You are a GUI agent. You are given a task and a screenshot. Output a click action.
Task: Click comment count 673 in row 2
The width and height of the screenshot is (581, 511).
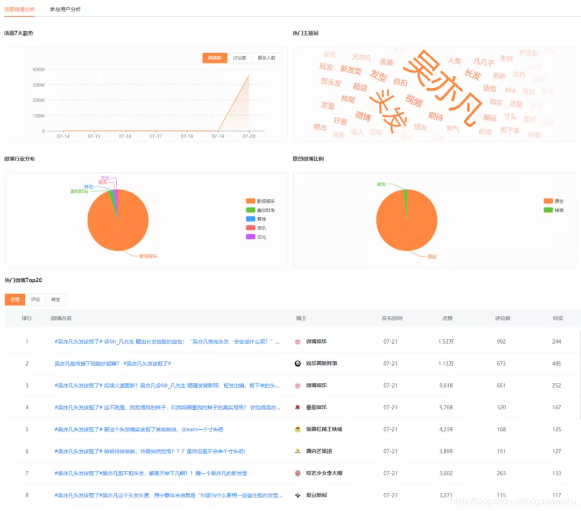click(501, 364)
